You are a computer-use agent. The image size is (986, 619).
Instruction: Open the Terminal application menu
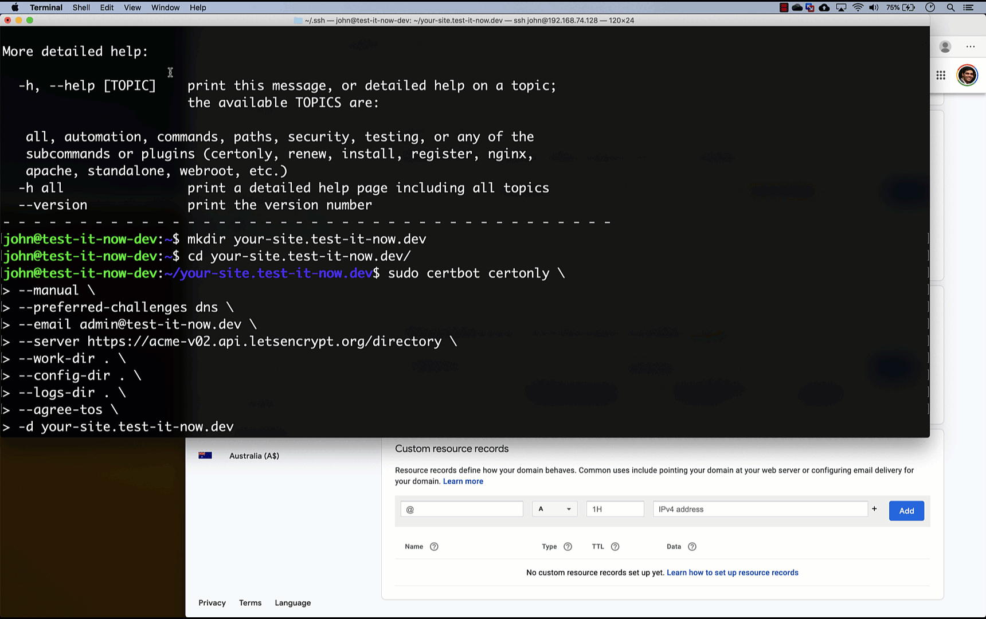tap(46, 7)
